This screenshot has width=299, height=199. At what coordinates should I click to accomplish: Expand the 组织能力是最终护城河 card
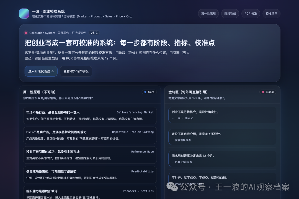(x=90, y=192)
